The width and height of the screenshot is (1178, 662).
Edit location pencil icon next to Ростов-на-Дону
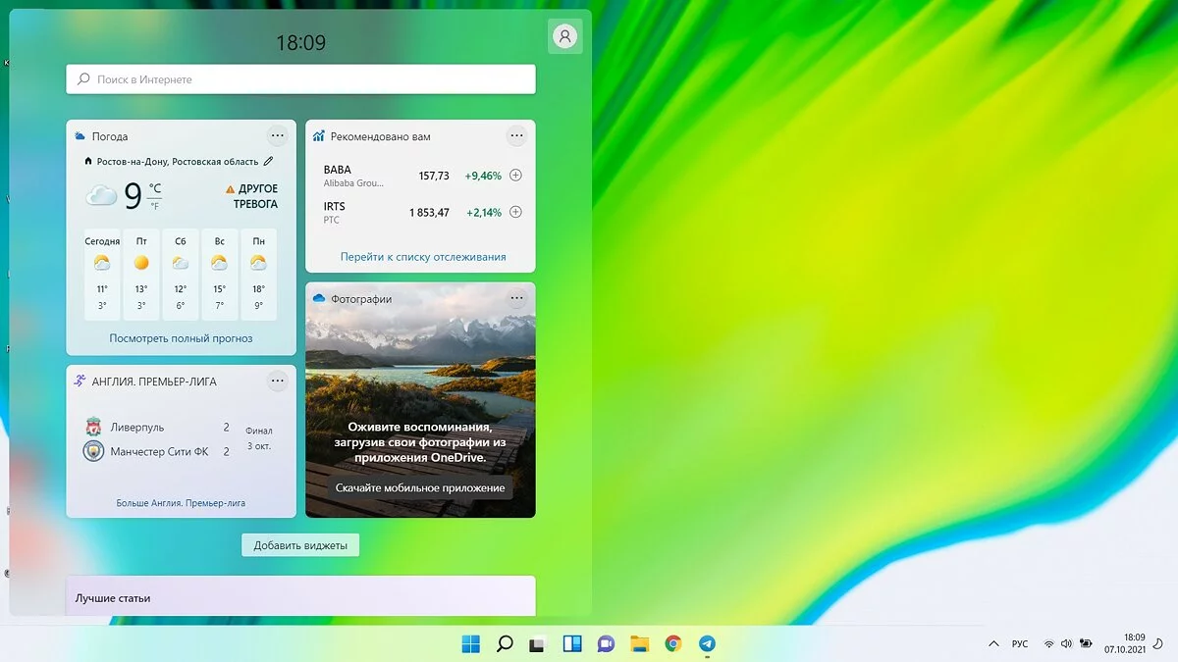click(x=268, y=161)
